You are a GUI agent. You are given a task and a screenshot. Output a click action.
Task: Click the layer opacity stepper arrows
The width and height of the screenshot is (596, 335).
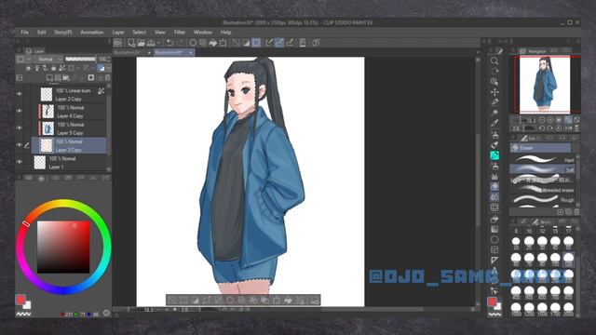[109, 59]
